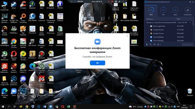
Task: Select the Bandicam desktop icon
Action: [41, 55]
